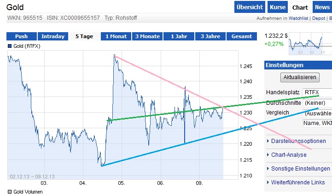The width and height of the screenshot is (332, 194).
Task: Go to the News tab
Action: (x=322, y=7)
